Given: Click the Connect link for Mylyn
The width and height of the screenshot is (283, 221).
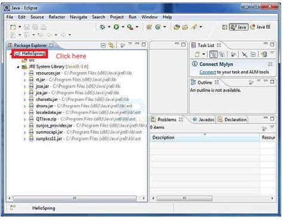Looking at the screenshot, I should pos(208,72).
